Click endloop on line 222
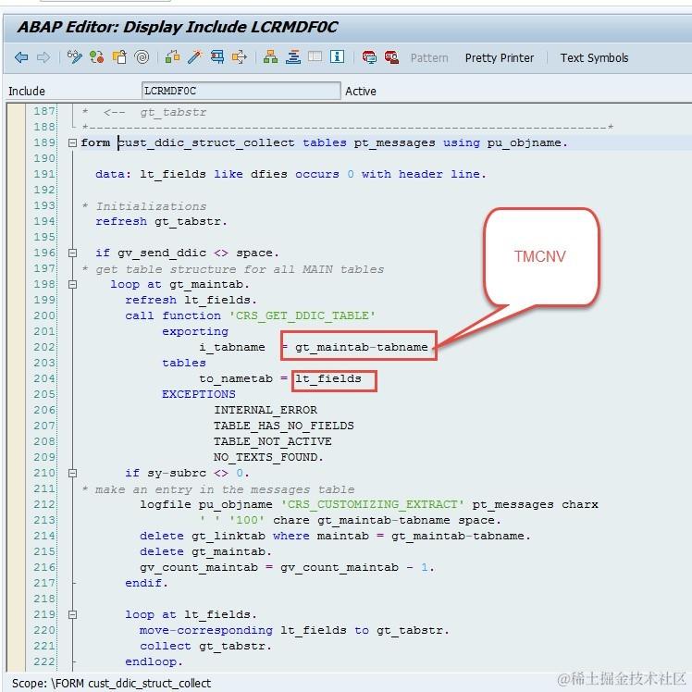This screenshot has width=692, height=692. [x=154, y=661]
